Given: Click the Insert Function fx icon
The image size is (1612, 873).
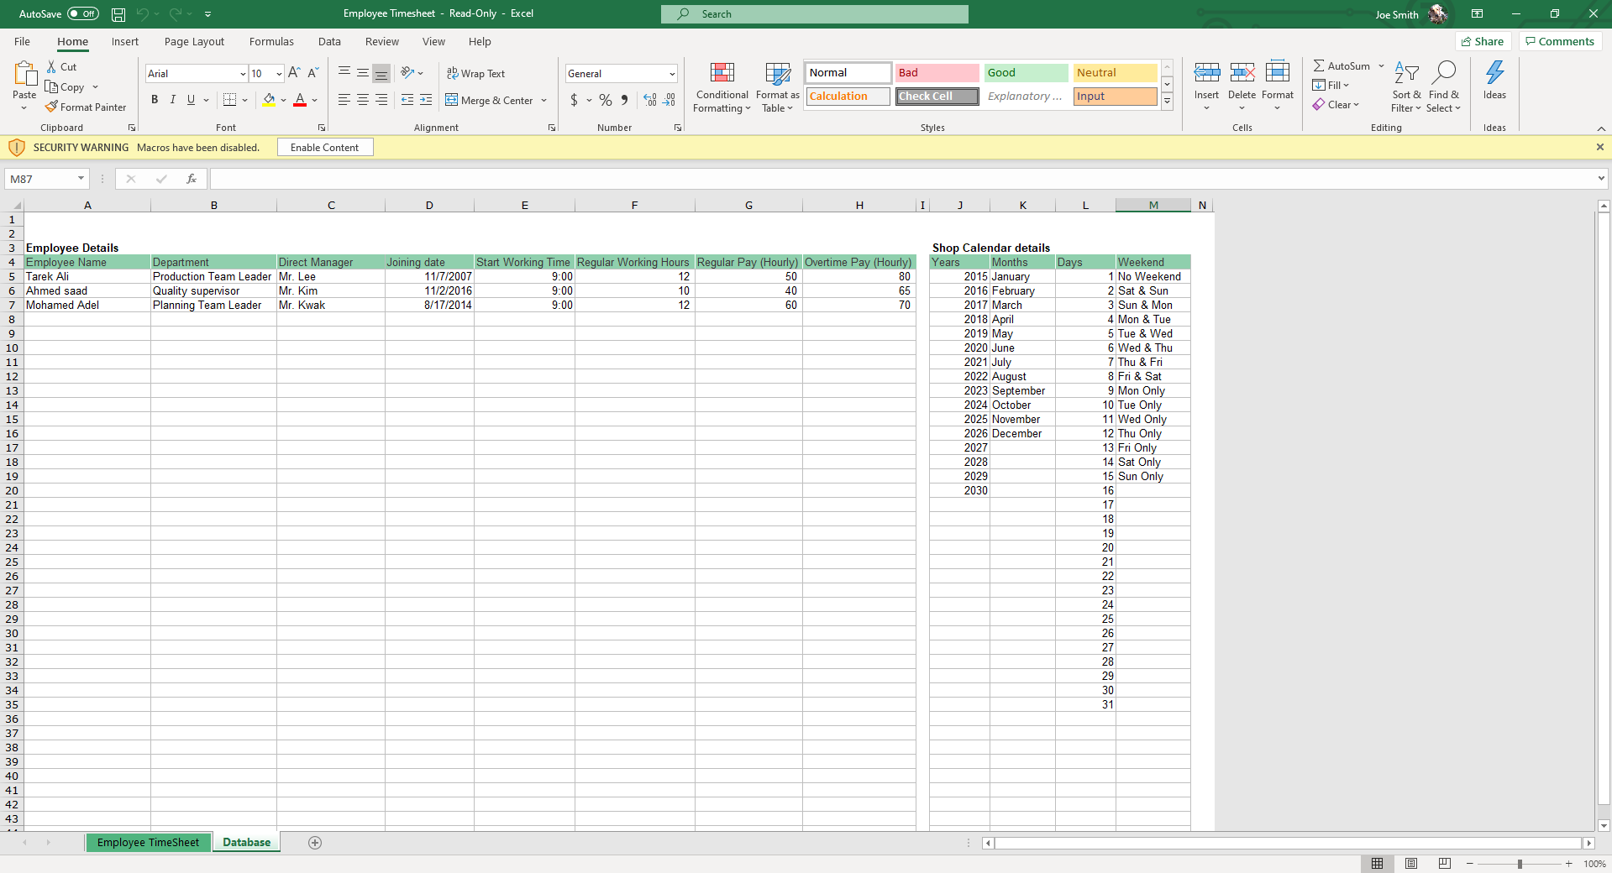Looking at the screenshot, I should 192,179.
